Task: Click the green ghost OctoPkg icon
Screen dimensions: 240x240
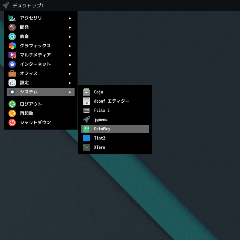Action: 86,129
